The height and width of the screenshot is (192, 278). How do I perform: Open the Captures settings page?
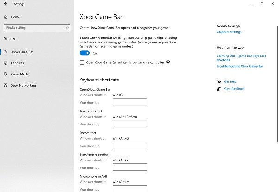click(17, 63)
